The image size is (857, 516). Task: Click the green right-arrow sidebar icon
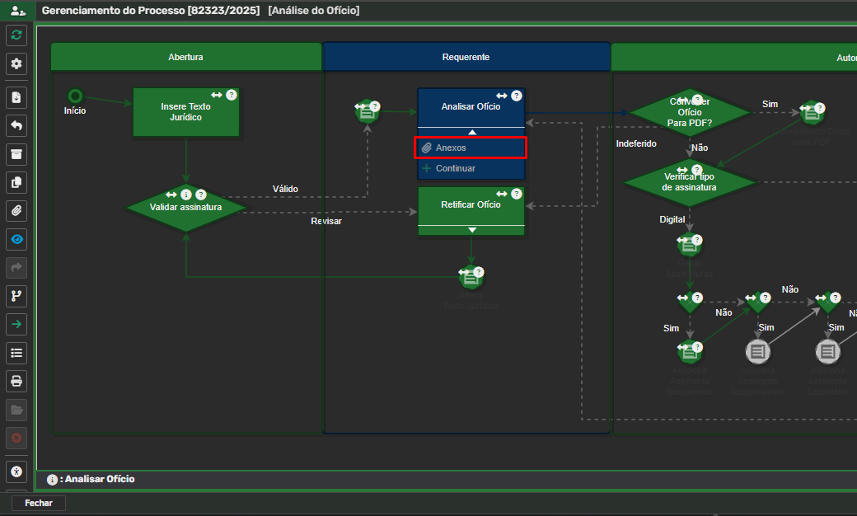coord(16,325)
